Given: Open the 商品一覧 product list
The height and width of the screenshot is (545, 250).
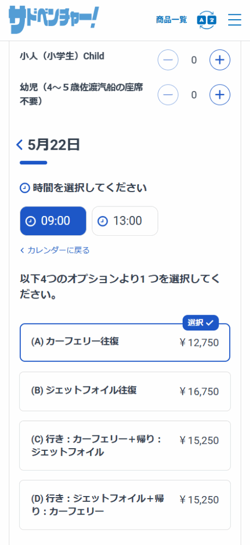Looking at the screenshot, I should [171, 20].
